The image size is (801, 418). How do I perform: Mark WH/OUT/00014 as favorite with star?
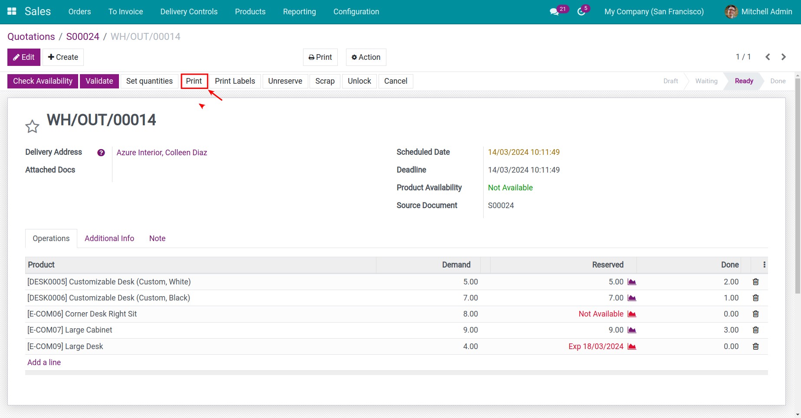pyautogui.click(x=32, y=127)
